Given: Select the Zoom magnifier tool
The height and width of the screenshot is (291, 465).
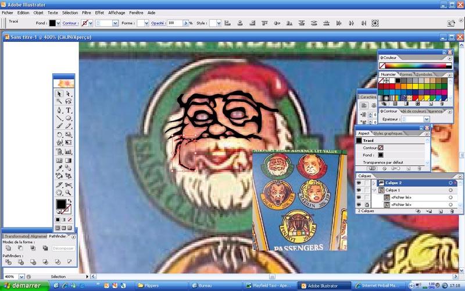Looking at the screenshot, I should pos(68,193).
